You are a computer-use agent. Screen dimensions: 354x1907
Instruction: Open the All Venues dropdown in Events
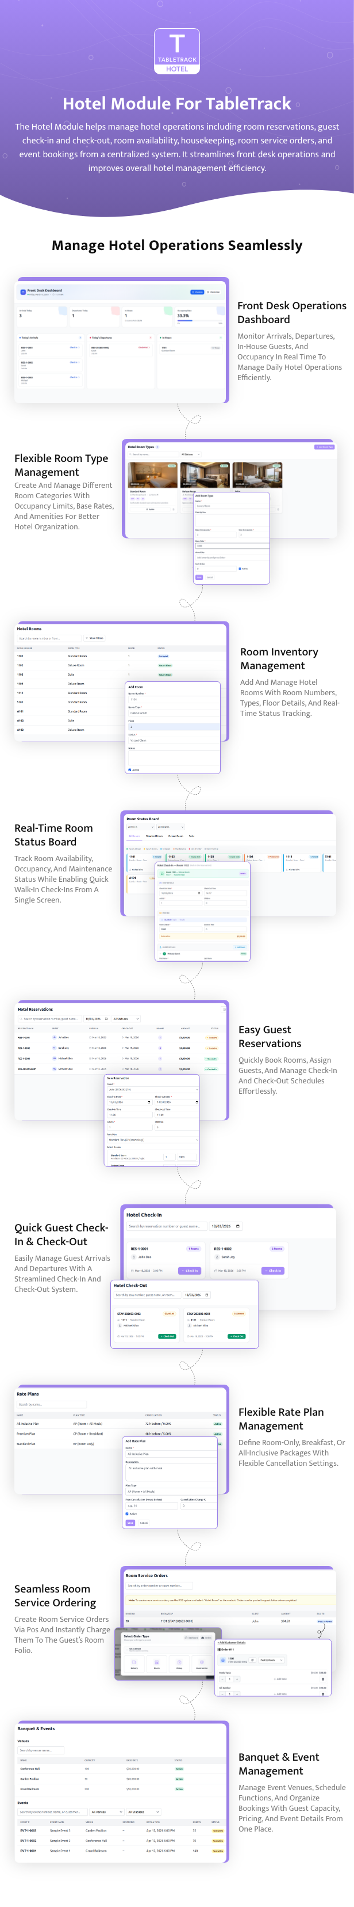[106, 1811]
